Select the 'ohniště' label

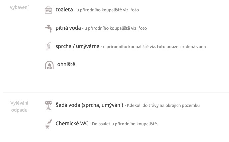click(x=66, y=64)
